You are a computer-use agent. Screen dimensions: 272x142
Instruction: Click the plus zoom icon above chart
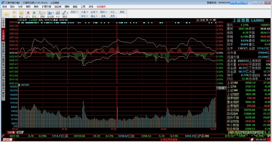(206, 20)
